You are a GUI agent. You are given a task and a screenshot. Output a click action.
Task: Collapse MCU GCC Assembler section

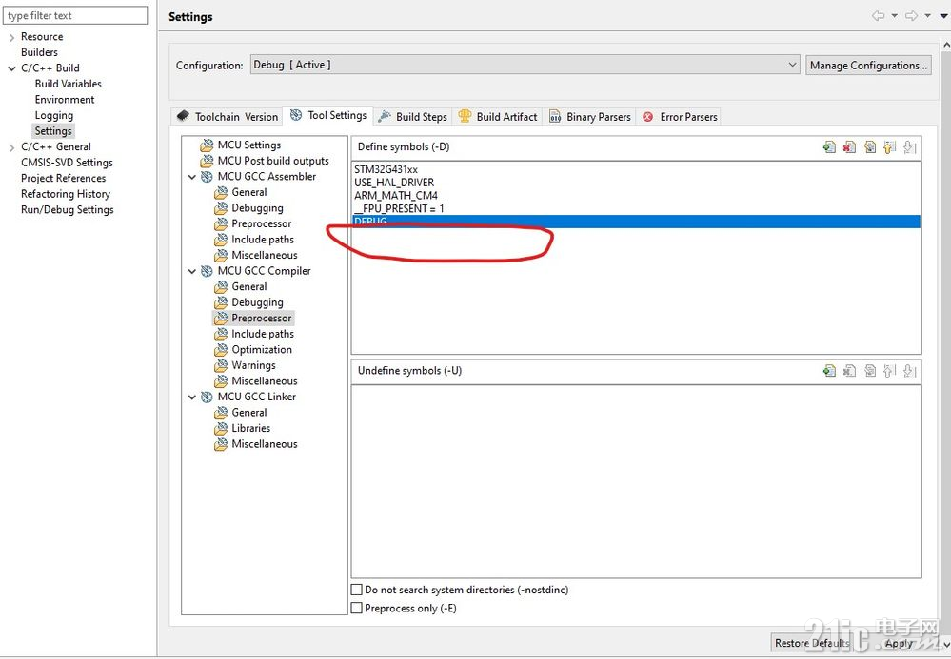pyautogui.click(x=191, y=177)
